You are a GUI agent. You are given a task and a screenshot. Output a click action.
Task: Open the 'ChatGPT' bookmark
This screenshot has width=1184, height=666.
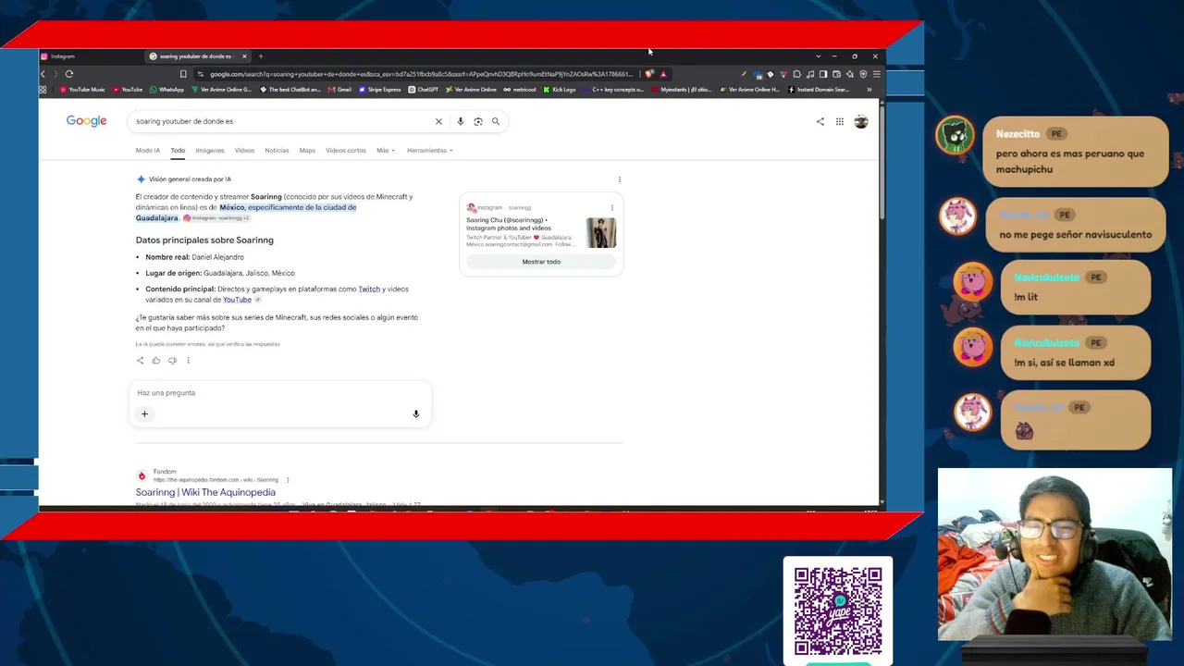point(424,90)
